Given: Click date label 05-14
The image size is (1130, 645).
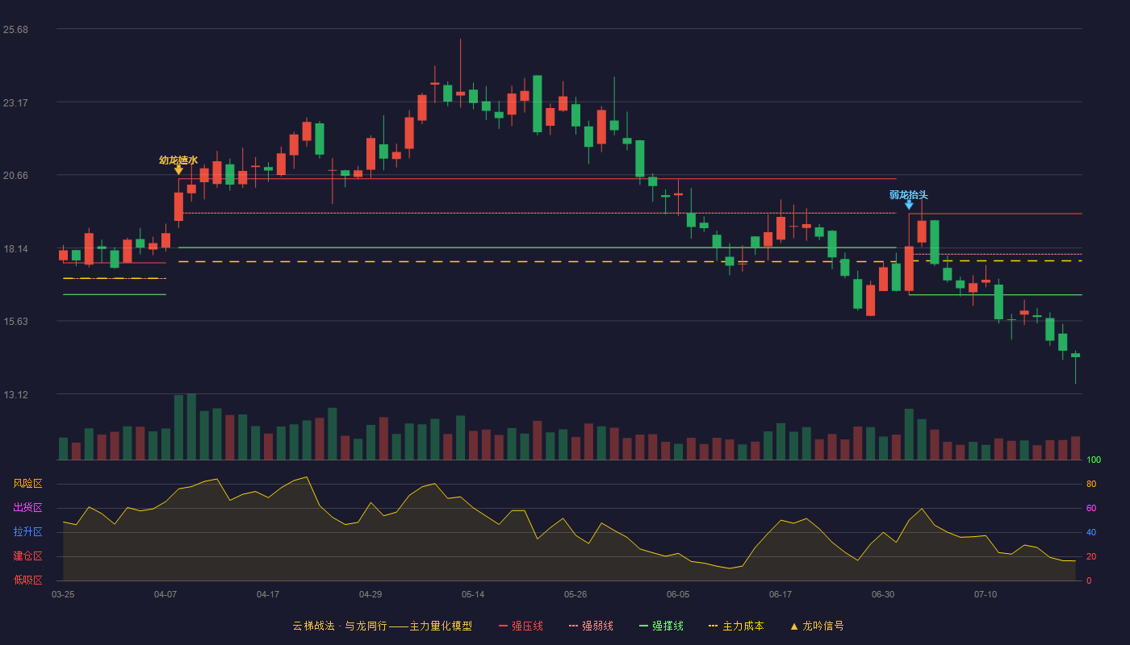Looking at the screenshot, I should [x=473, y=594].
